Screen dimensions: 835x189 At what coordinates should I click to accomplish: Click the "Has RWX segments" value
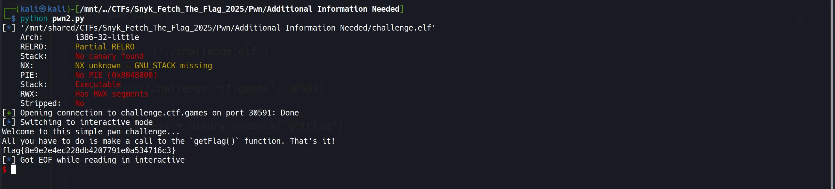coord(112,94)
